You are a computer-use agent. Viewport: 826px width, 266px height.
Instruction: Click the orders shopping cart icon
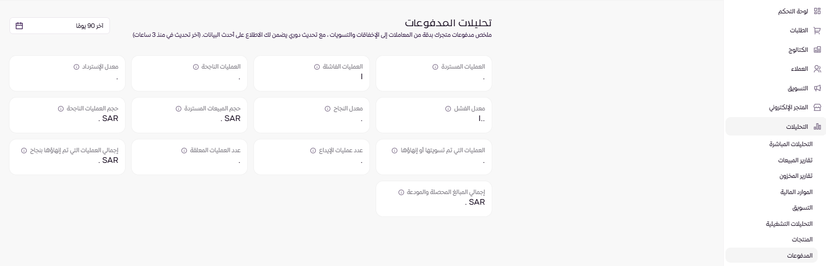coord(817,31)
